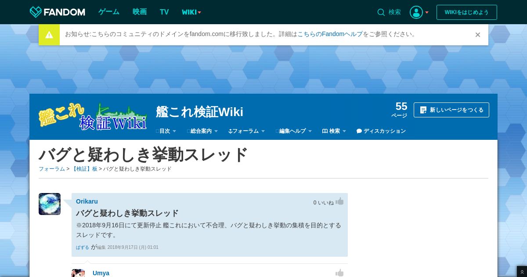This screenshot has height=277, width=527.
Task: Open Orikaru's avatar image
Action: [x=50, y=204]
